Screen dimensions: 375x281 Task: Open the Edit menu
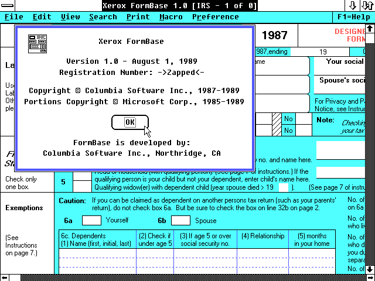42,17
